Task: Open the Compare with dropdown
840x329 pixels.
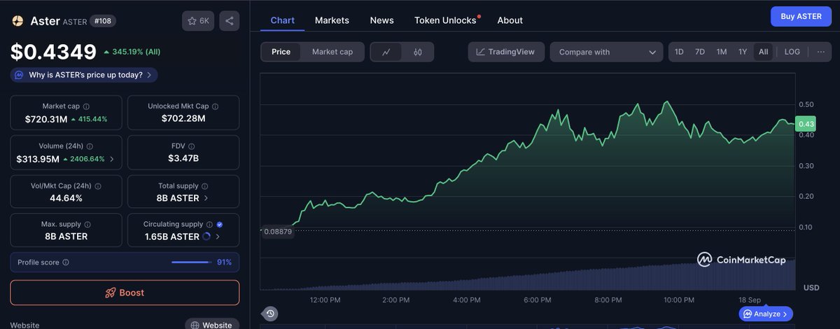Action: [x=606, y=52]
